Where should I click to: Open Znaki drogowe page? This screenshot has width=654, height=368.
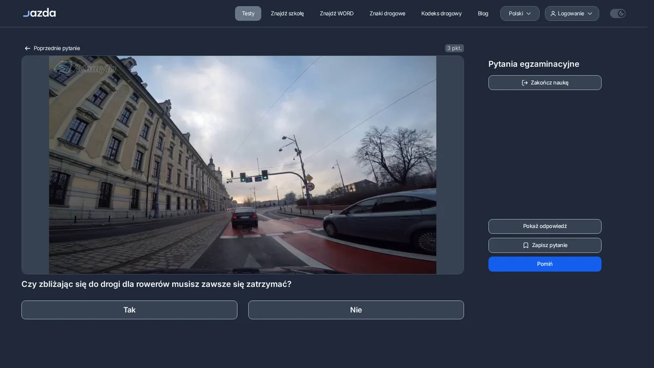(x=387, y=14)
